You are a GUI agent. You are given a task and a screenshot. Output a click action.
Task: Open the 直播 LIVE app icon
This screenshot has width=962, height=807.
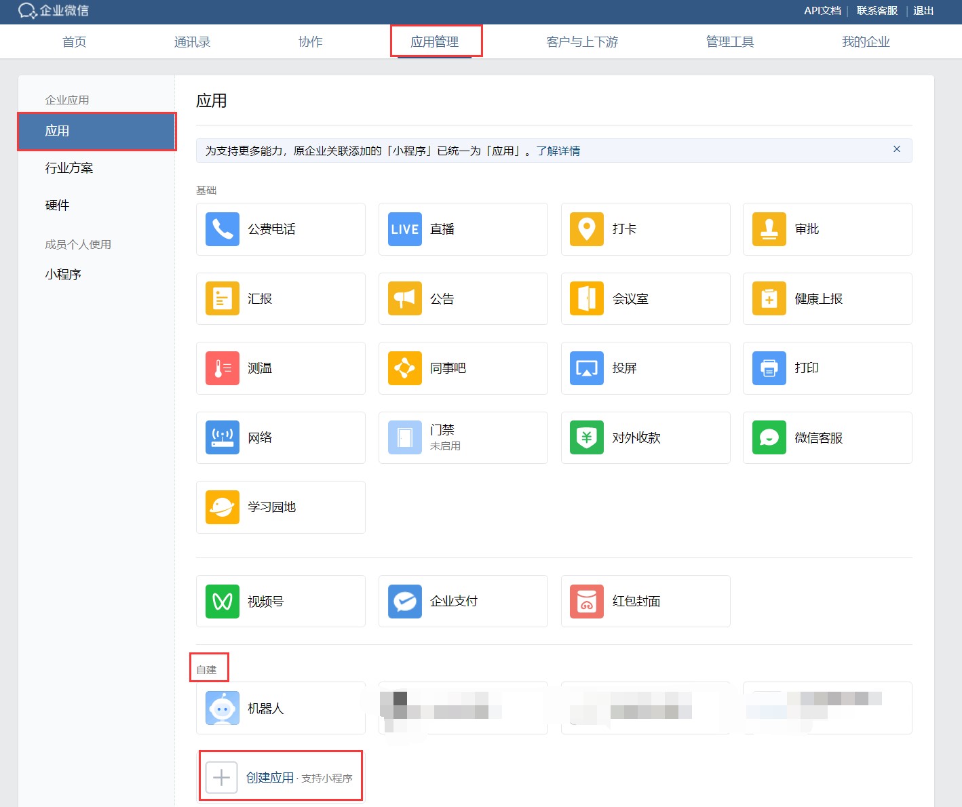point(405,229)
